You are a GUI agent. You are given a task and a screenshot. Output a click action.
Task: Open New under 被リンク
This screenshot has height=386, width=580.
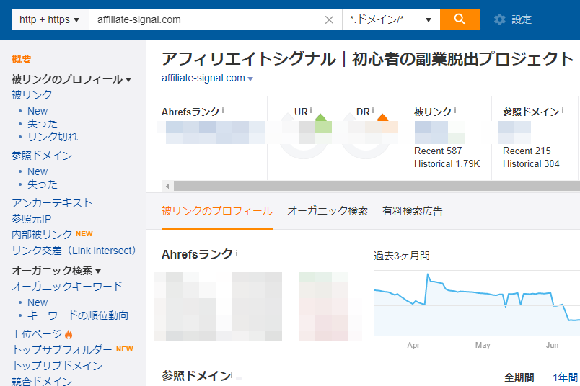38,111
